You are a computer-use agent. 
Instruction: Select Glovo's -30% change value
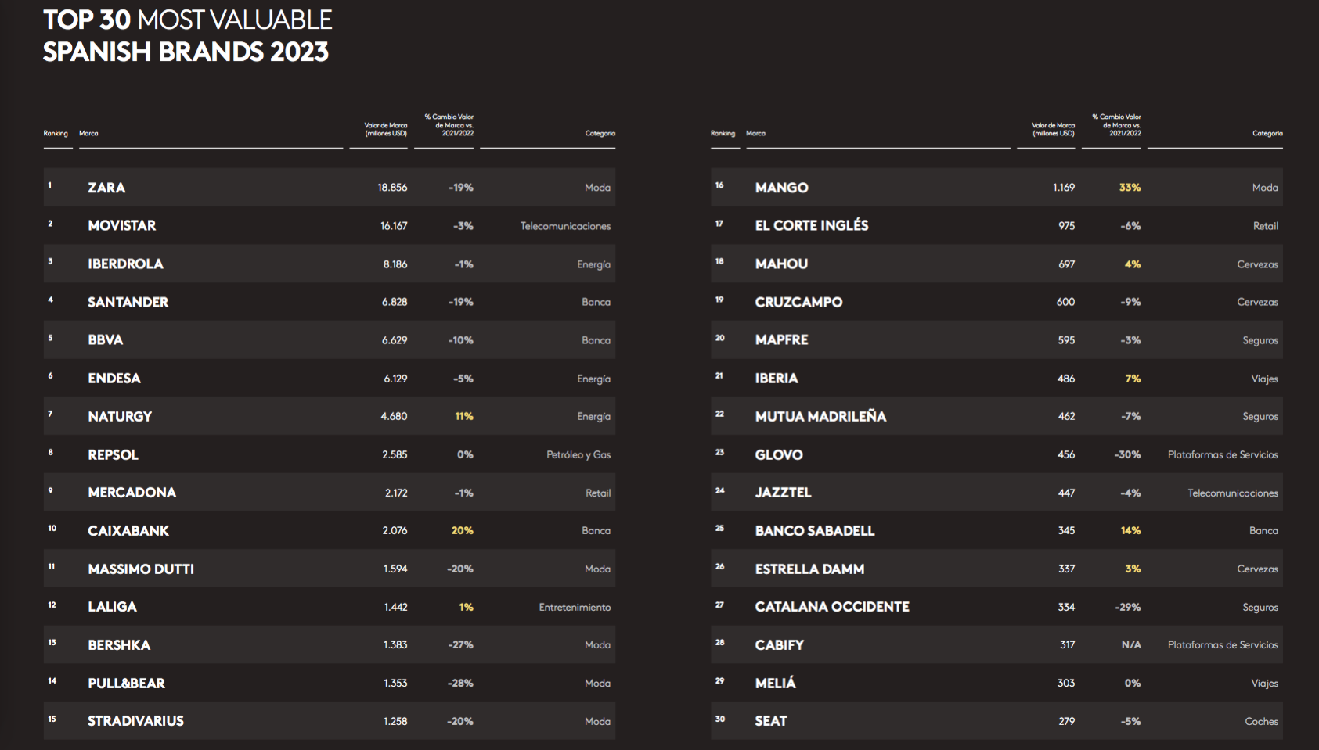(1128, 454)
